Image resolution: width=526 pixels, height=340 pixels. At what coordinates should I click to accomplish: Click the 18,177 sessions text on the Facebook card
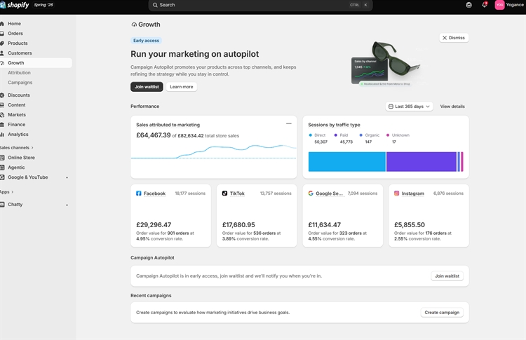190,193
